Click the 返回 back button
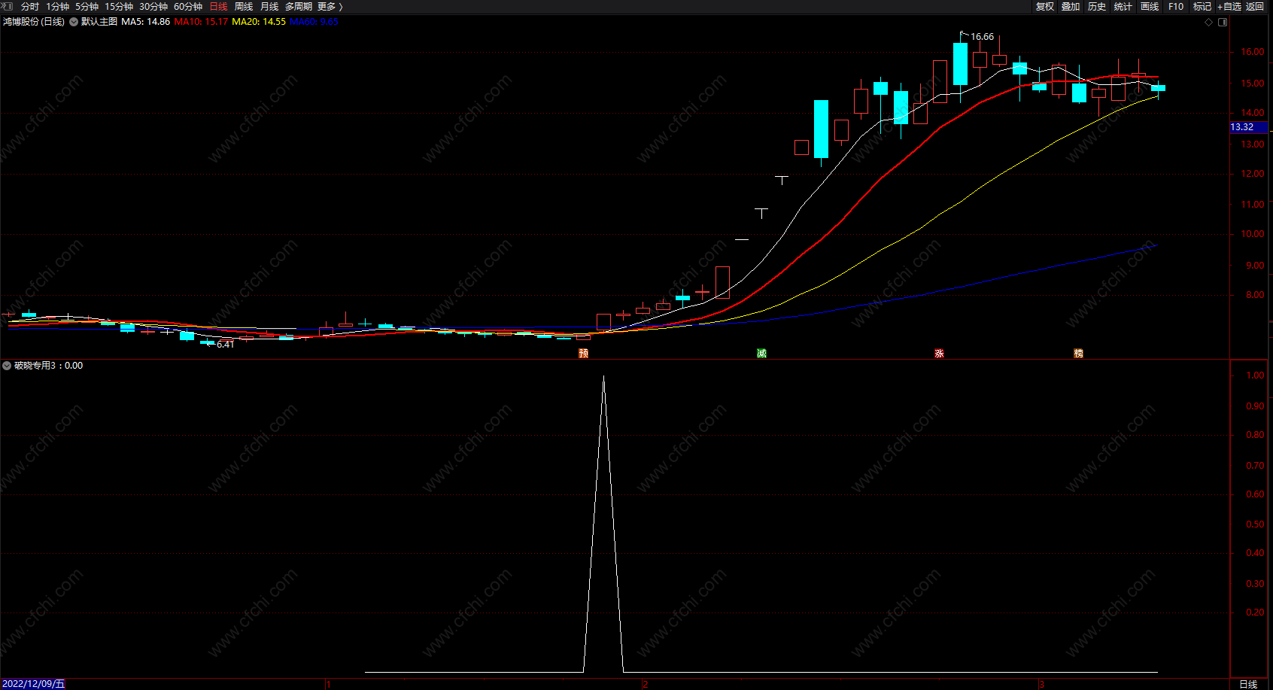 1255,6
